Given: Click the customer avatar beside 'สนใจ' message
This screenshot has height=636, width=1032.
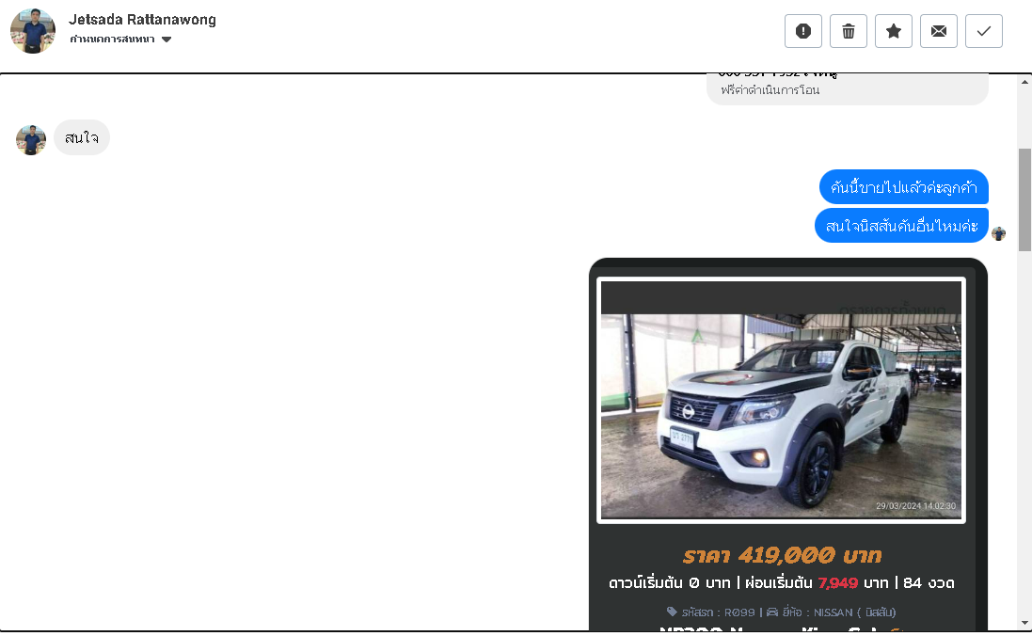Looking at the screenshot, I should (31, 139).
